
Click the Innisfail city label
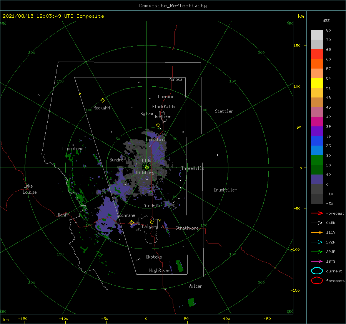pos(155,139)
